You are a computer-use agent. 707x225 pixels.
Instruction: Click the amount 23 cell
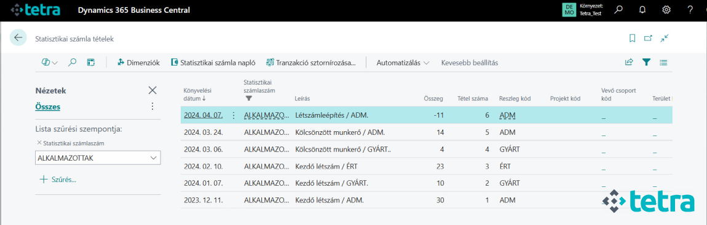440,167
